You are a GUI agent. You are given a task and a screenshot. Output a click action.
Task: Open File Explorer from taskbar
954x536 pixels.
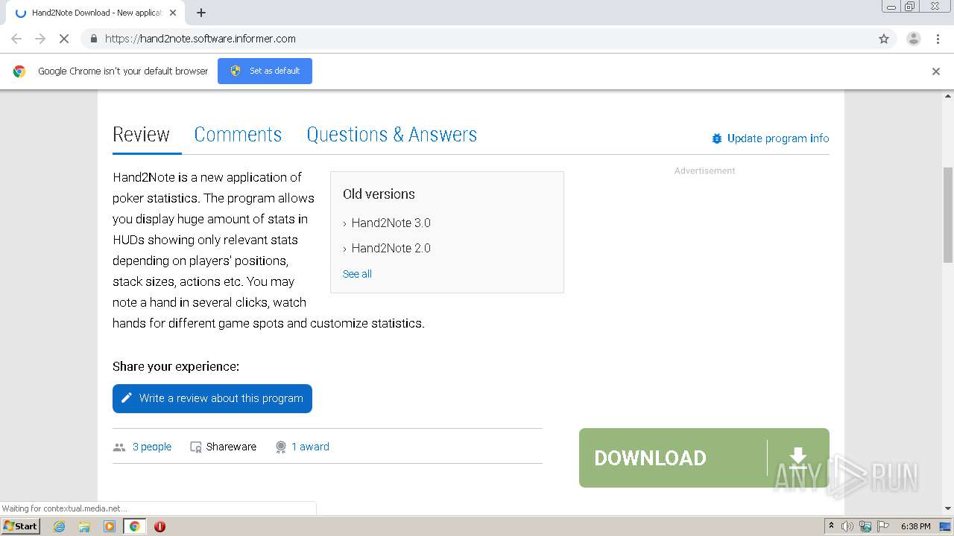tap(84, 526)
